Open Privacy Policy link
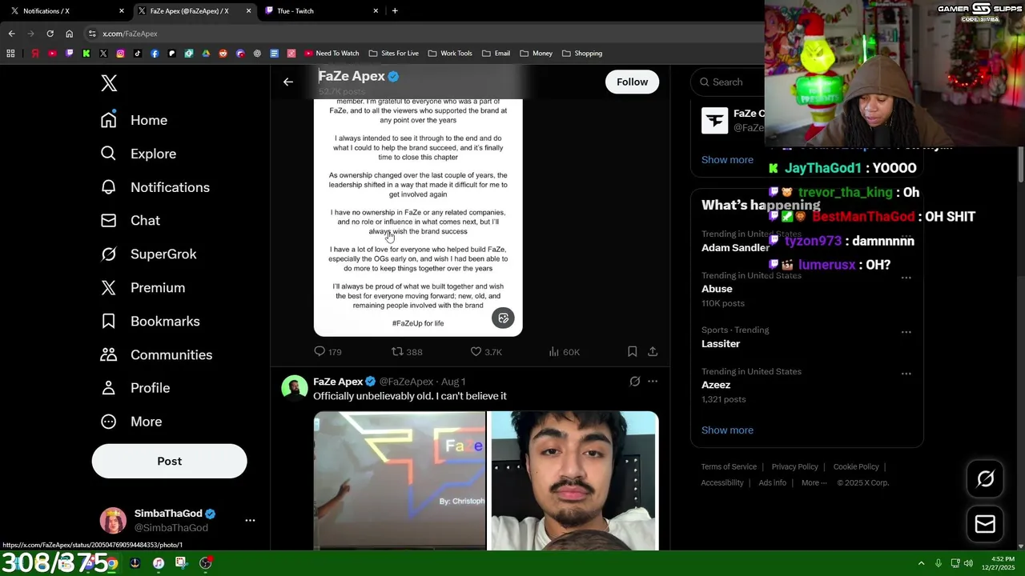Viewport: 1025px width, 576px height. click(794, 466)
